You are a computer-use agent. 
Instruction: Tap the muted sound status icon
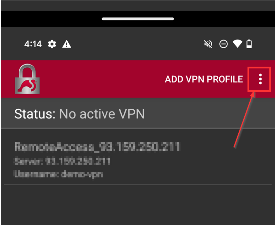(x=208, y=44)
